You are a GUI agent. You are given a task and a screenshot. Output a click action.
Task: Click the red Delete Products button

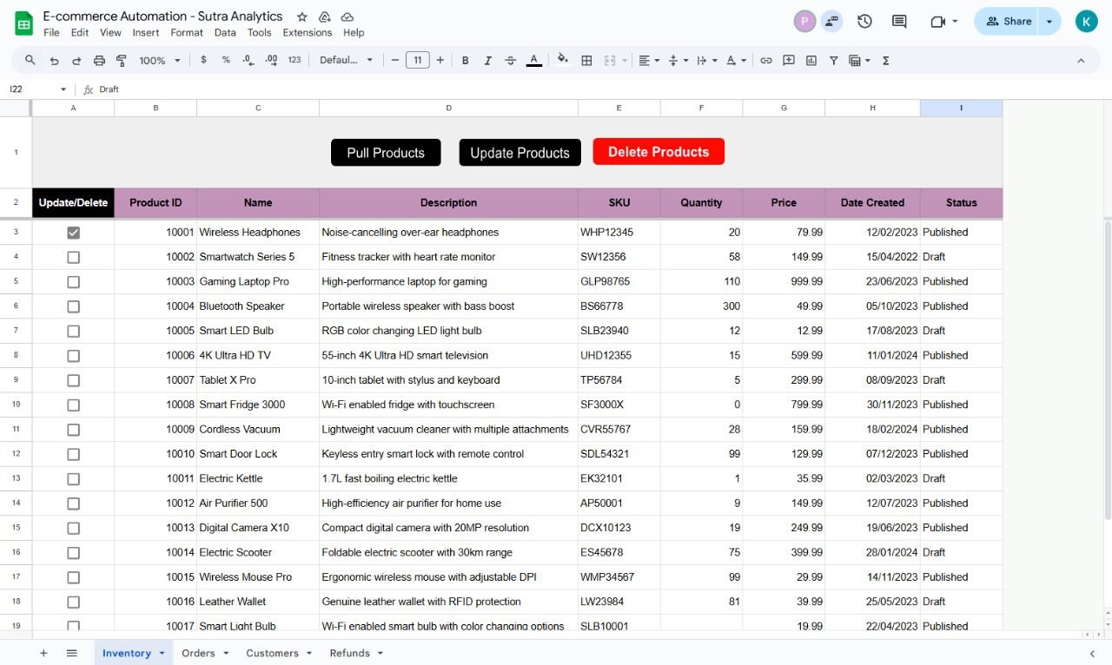[x=659, y=152]
